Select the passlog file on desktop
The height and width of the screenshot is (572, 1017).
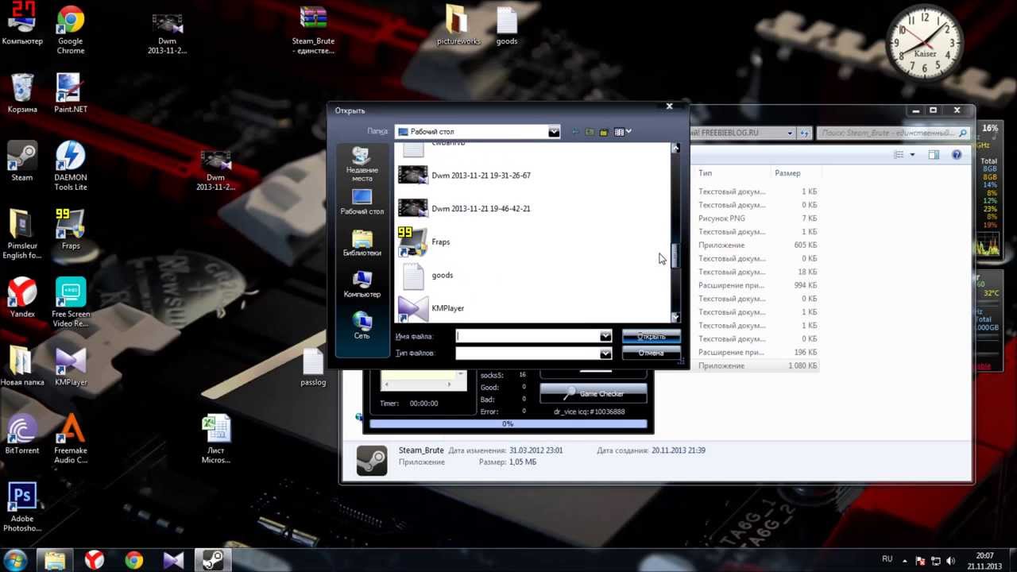tap(313, 366)
